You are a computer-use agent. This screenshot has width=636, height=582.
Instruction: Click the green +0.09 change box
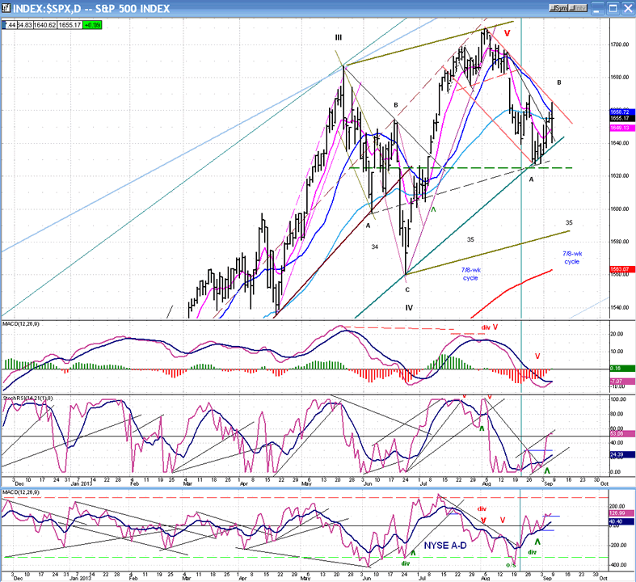(92, 25)
